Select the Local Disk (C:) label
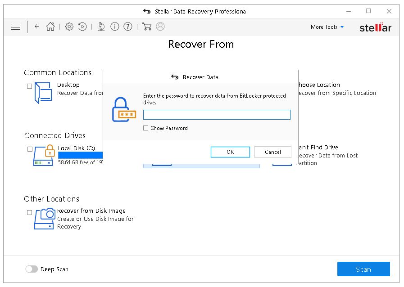This screenshot has width=404, height=287. 77,148
